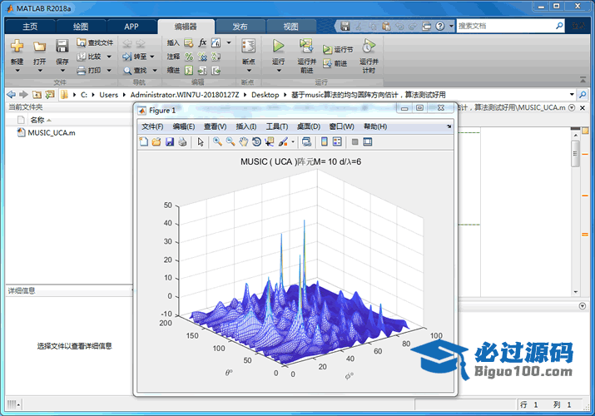Click Find Files (查找文件) icon

pyautogui.click(x=82, y=42)
